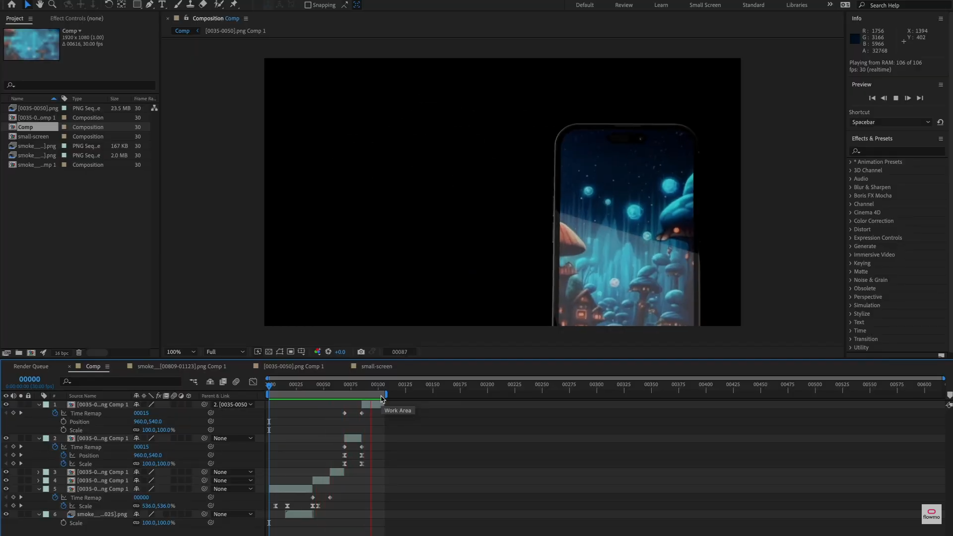This screenshot has height=536, width=953.
Task: Enable the Snapping checkbox
Action: pos(308,5)
